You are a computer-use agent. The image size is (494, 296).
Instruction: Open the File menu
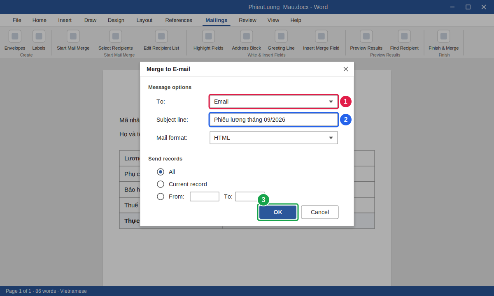tap(17, 20)
